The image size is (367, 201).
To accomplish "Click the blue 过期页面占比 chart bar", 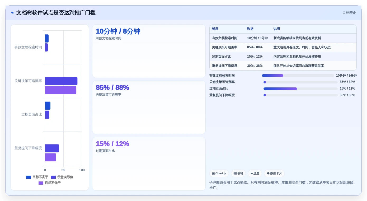I will [48, 106].
